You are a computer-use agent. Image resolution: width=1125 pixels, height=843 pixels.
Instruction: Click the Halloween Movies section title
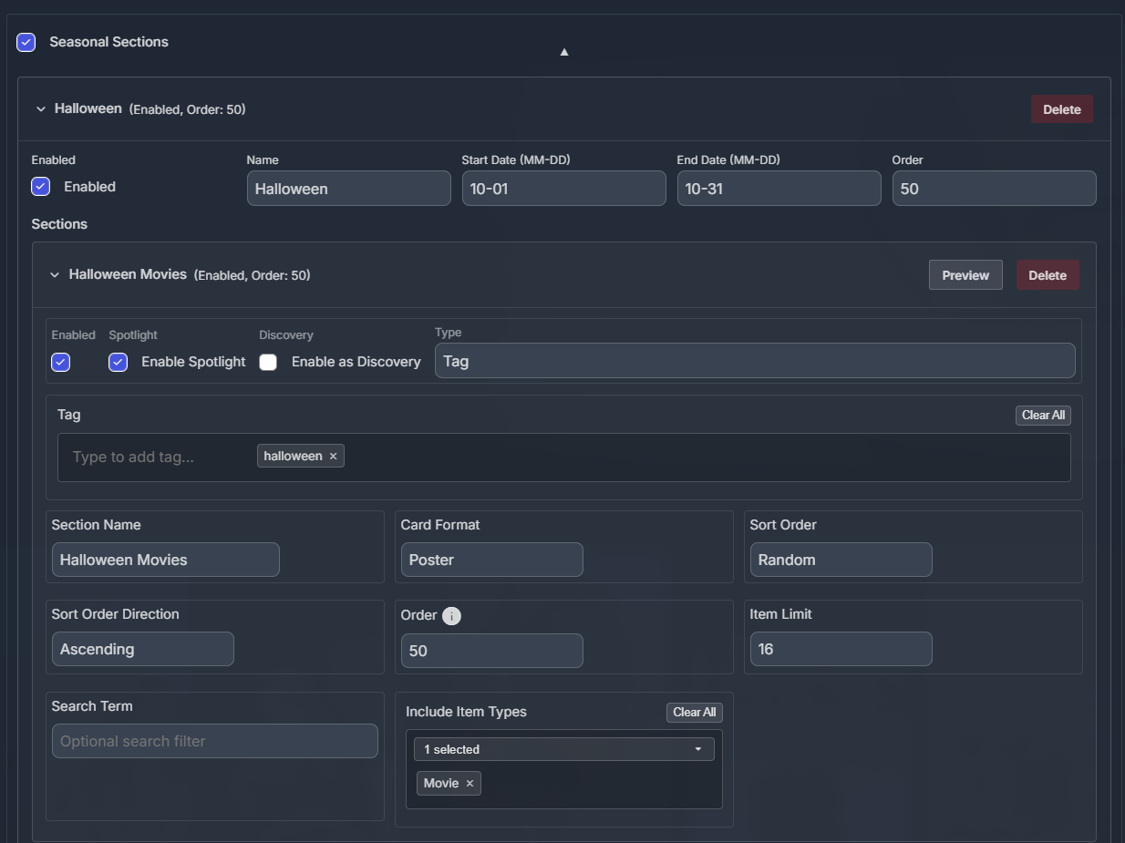pos(128,274)
